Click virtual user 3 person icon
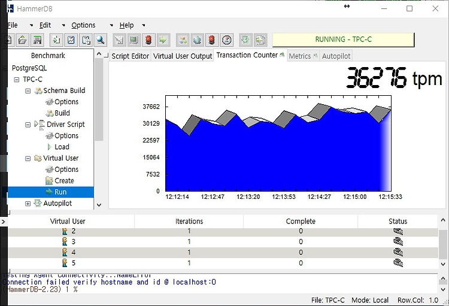The height and width of the screenshot is (306, 449). click(x=65, y=241)
